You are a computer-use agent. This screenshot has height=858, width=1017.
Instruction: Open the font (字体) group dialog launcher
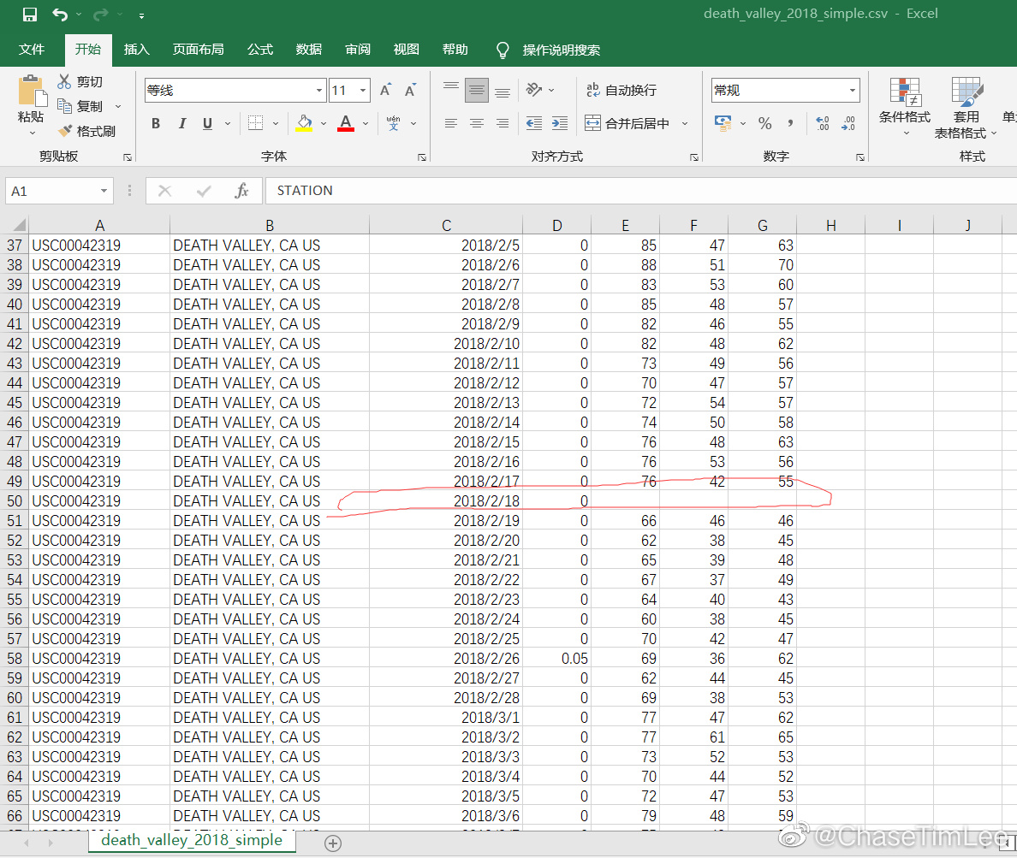422,157
